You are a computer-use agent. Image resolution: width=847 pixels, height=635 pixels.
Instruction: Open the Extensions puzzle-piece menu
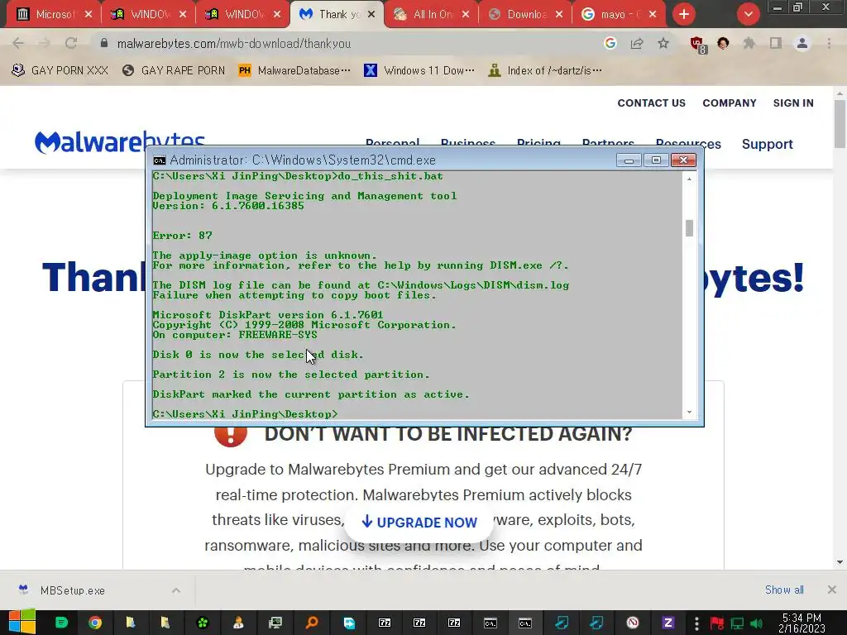[x=749, y=43]
